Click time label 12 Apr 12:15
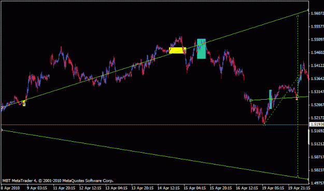Viewport: 324px width, 191px height. coord(91,188)
